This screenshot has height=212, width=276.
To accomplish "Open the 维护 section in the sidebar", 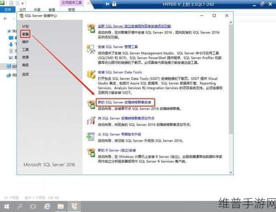I will [25, 42].
